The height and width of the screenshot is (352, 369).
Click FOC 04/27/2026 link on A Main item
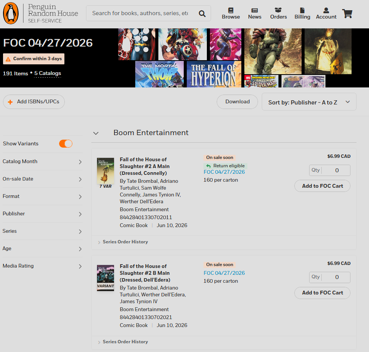(224, 172)
